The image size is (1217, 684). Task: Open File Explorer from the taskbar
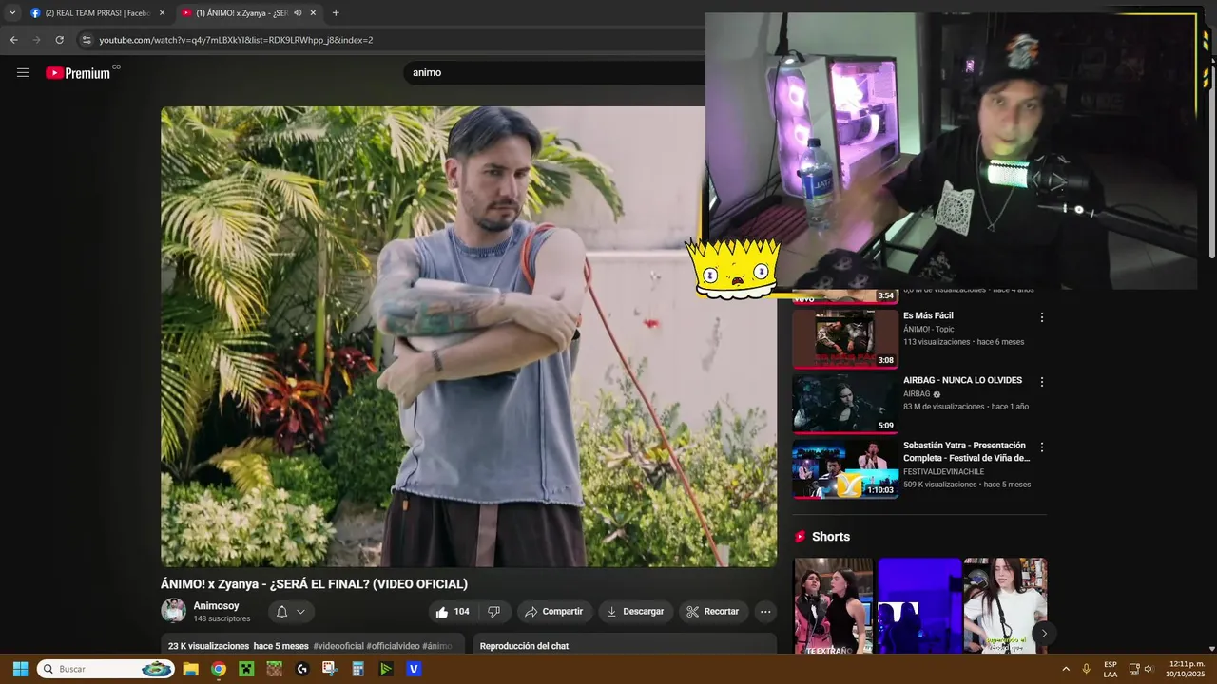(190, 669)
